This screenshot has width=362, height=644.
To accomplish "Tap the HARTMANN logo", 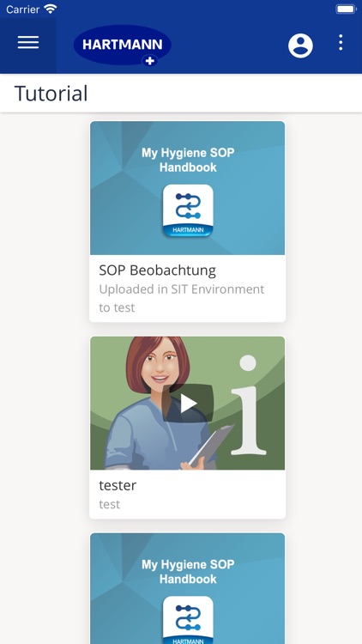I will click(123, 46).
